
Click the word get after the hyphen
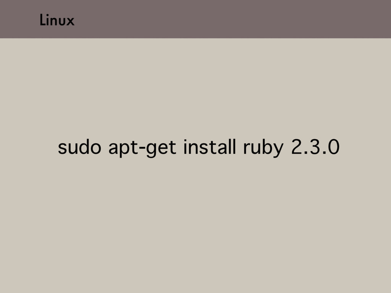pyautogui.click(x=161, y=149)
